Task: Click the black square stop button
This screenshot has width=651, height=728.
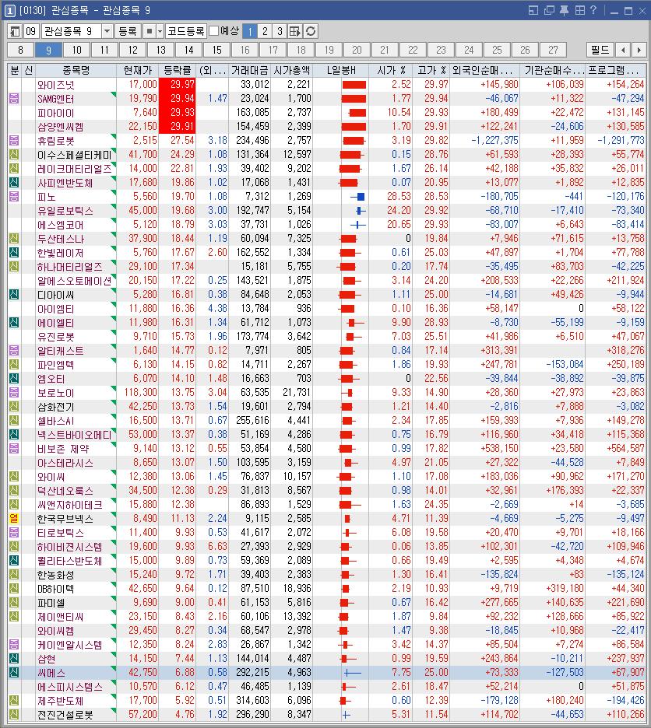Action: tap(150, 31)
